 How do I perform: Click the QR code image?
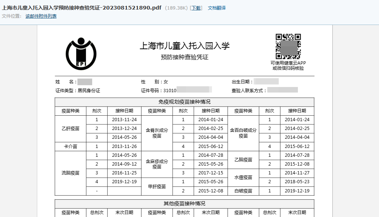(x=288, y=47)
